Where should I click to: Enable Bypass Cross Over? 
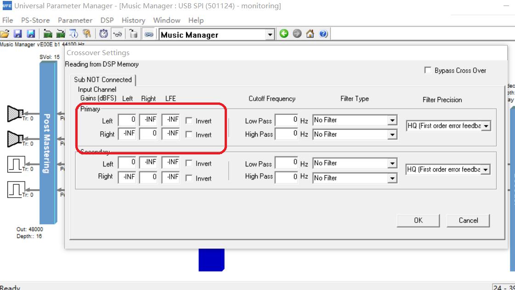(427, 70)
